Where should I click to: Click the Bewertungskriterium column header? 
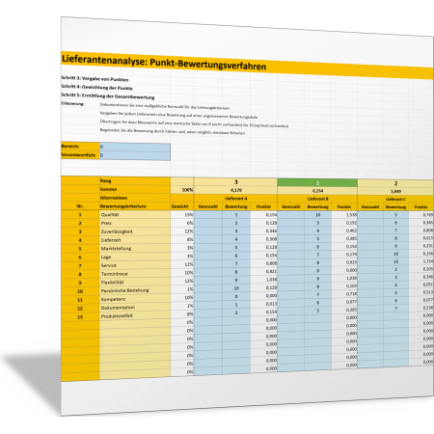135,206
